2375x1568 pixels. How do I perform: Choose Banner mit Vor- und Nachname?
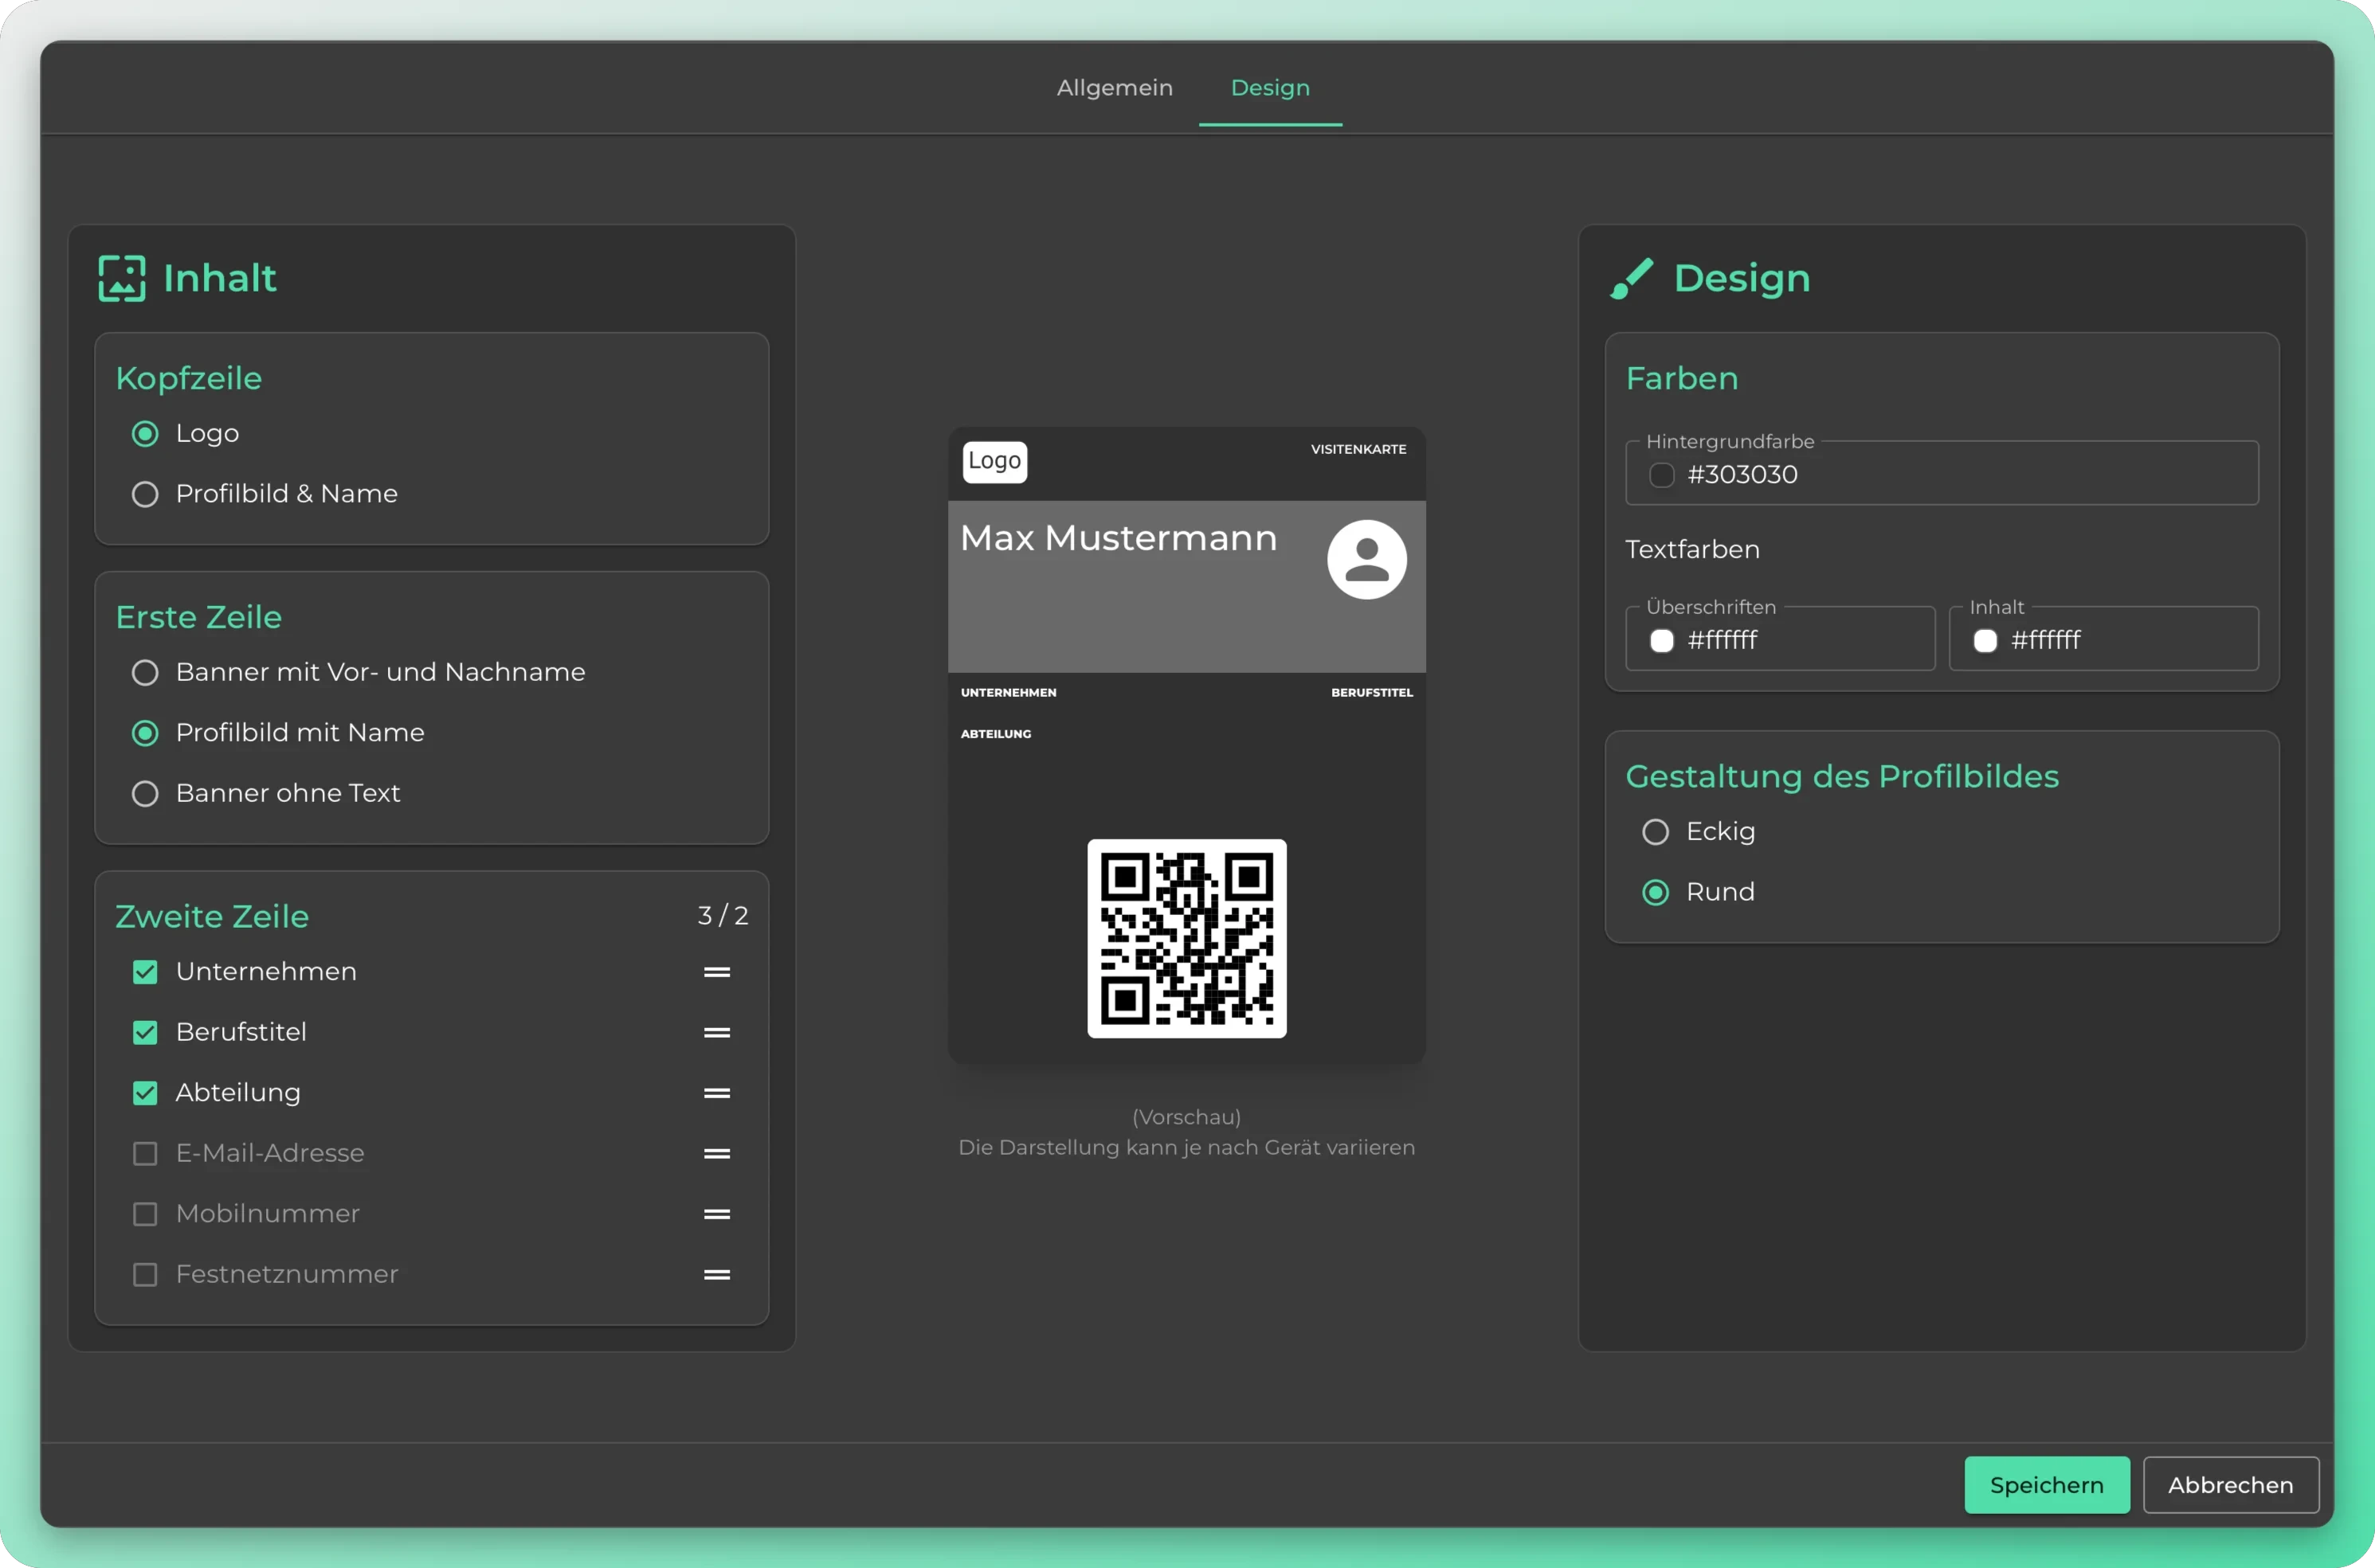[145, 672]
